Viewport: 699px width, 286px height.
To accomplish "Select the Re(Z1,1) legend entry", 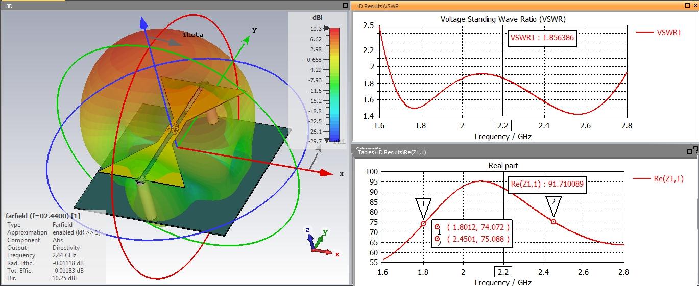I will tap(658, 178).
